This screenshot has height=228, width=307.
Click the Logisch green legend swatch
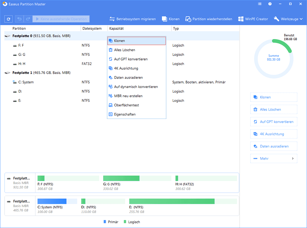[125, 222]
